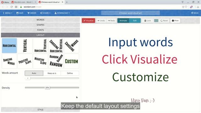The width and height of the screenshot is (201, 113).
Task: Collapse the LAYOUT section
Action: (x=41, y=35)
